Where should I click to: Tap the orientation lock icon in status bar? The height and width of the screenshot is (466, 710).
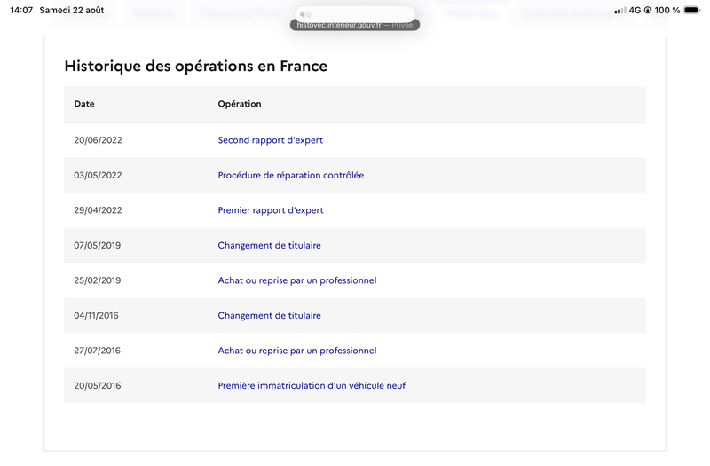pos(648,10)
